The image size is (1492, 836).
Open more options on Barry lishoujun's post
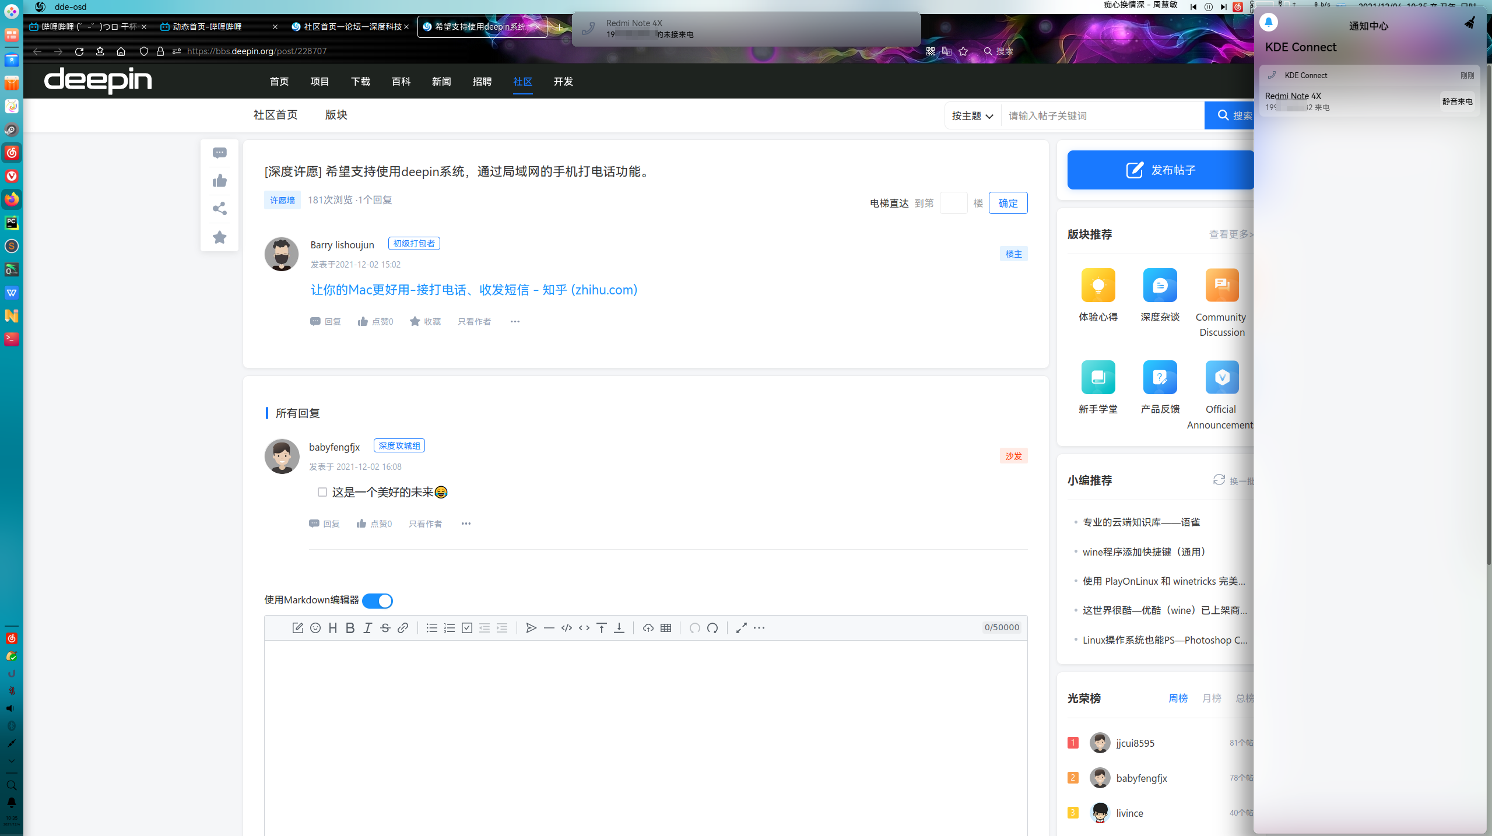(515, 321)
